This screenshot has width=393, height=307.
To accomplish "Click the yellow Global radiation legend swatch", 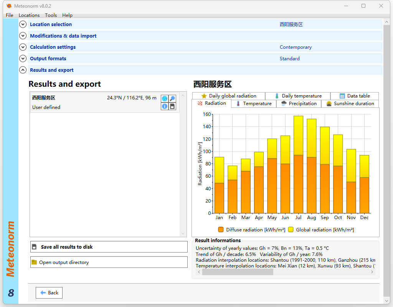I will (x=291, y=229).
